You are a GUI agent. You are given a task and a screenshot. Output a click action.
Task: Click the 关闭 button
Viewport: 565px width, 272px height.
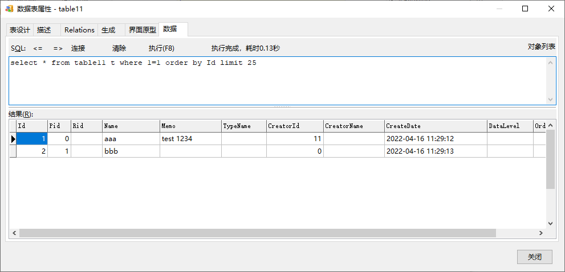[x=534, y=257]
